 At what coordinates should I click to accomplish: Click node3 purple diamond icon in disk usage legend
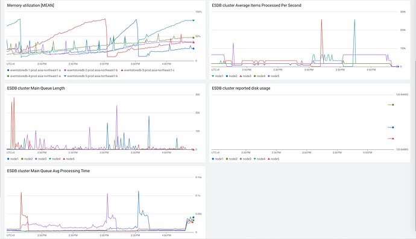click(241, 159)
